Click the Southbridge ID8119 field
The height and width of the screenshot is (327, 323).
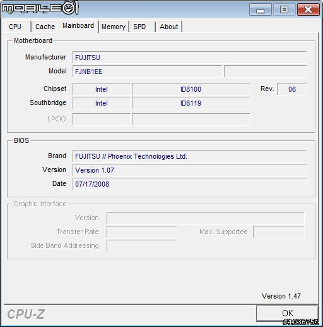click(x=191, y=103)
